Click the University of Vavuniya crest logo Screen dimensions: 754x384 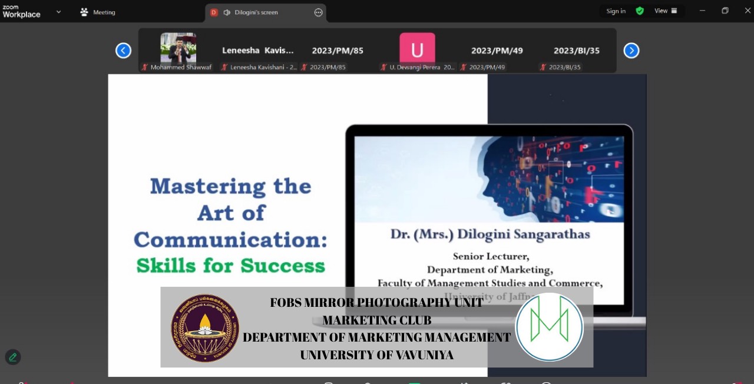pos(205,328)
